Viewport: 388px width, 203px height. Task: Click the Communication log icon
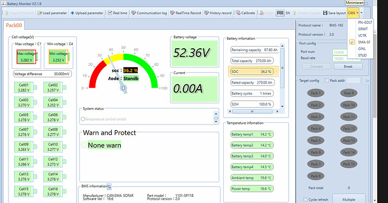click(x=134, y=13)
